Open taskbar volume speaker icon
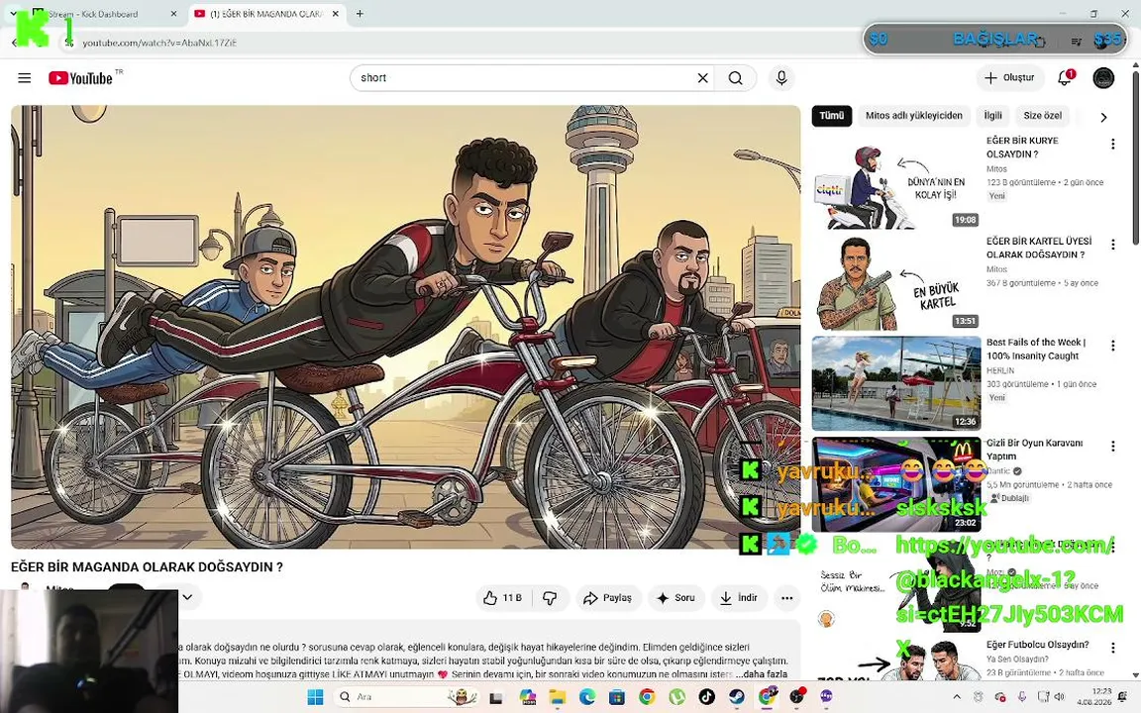The height and width of the screenshot is (713, 1141). click(1060, 697)
